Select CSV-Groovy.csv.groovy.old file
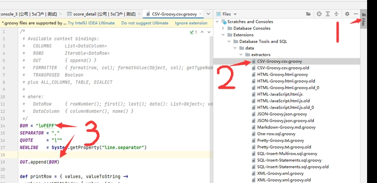This screenshot has width=377, height=183. coord(283,68)
